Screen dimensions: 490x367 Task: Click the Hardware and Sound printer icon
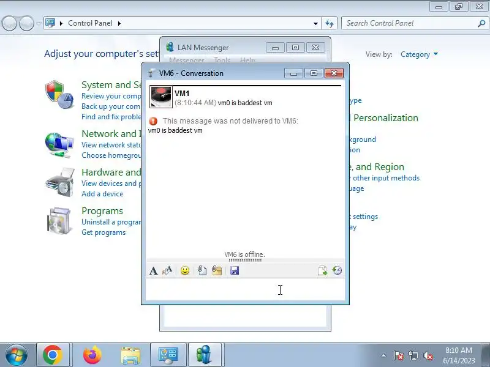tap(60, 182)
